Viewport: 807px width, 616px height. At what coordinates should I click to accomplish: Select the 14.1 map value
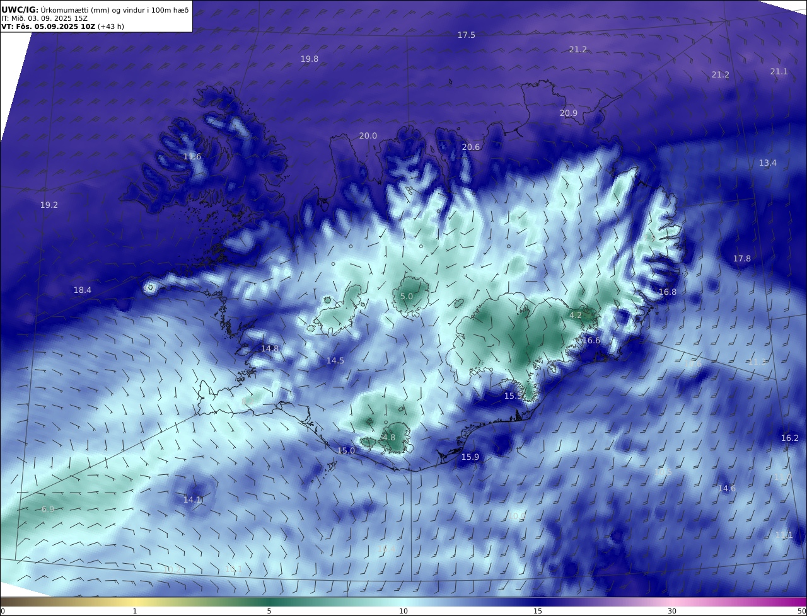192,500
